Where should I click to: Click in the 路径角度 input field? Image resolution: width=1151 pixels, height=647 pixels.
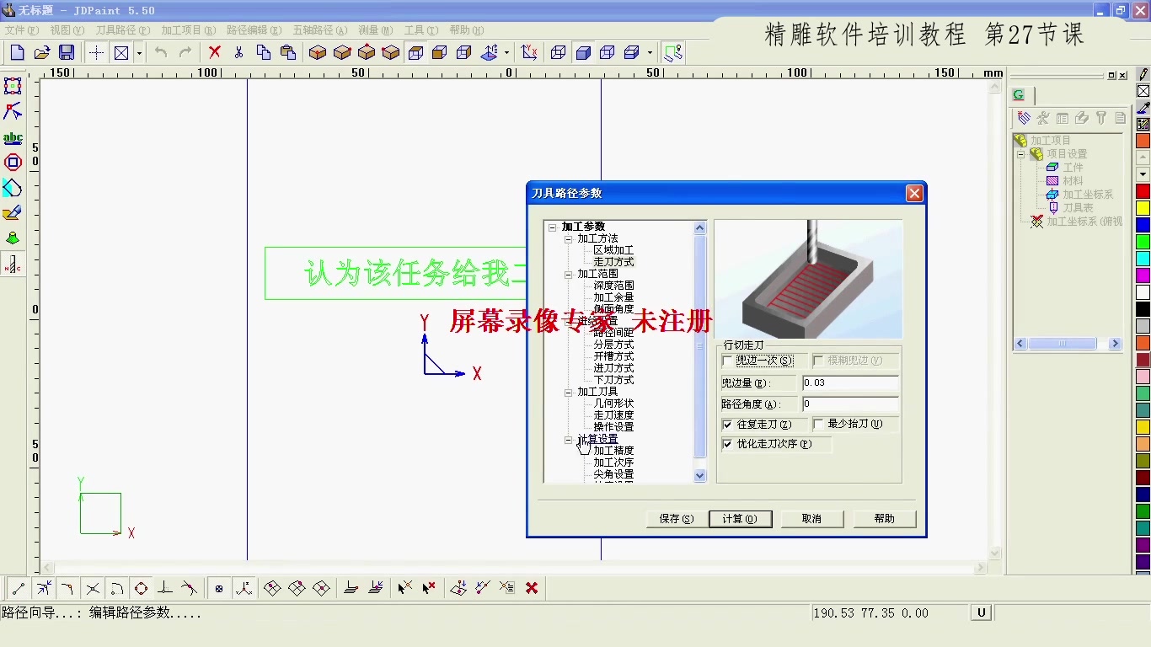[x=851, y=404]
